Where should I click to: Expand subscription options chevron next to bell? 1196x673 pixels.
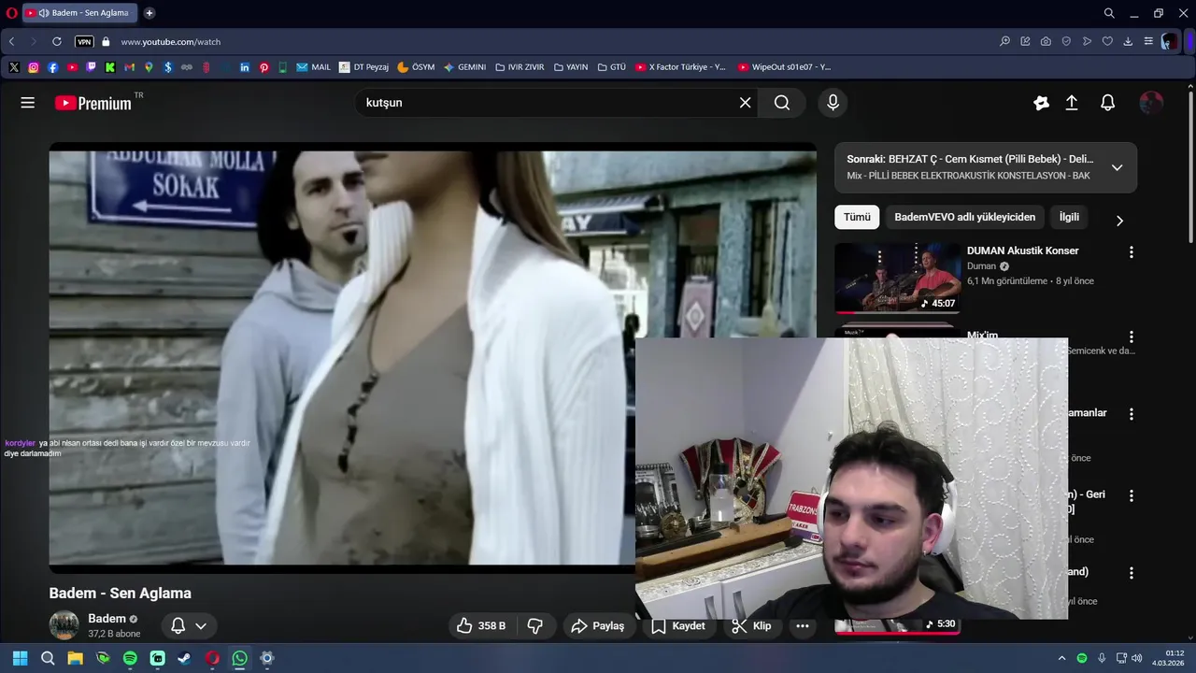tap(201, 625)
